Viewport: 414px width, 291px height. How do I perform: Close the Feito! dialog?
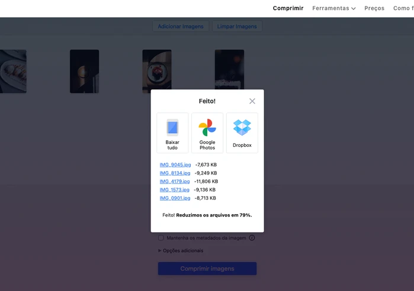click(252, 101)
